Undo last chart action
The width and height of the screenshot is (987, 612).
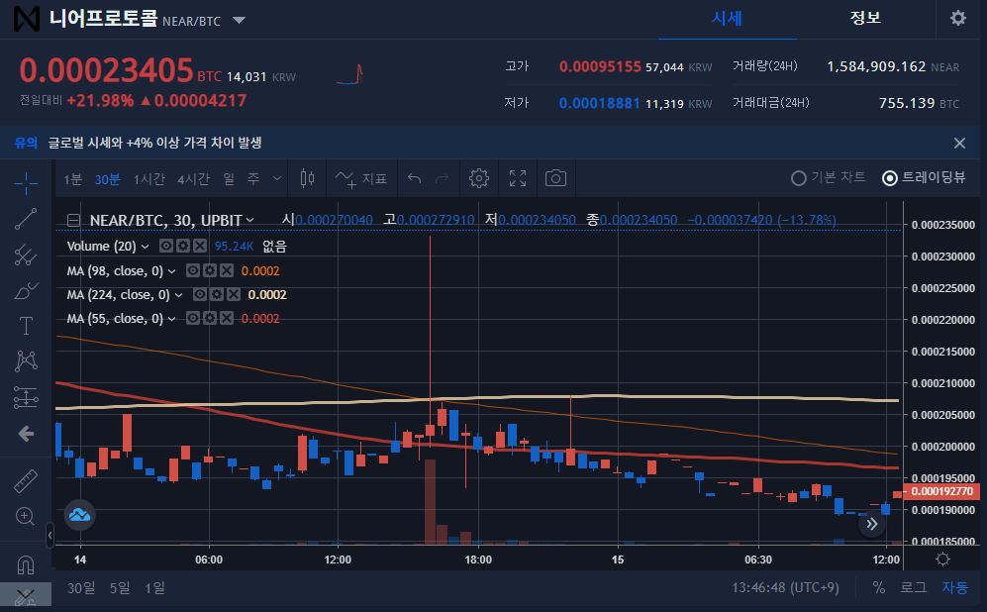414,179
